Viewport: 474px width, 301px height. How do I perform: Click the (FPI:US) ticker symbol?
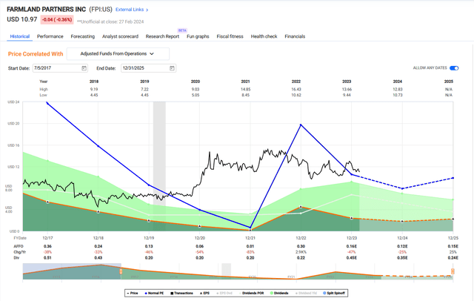(101, 10)
